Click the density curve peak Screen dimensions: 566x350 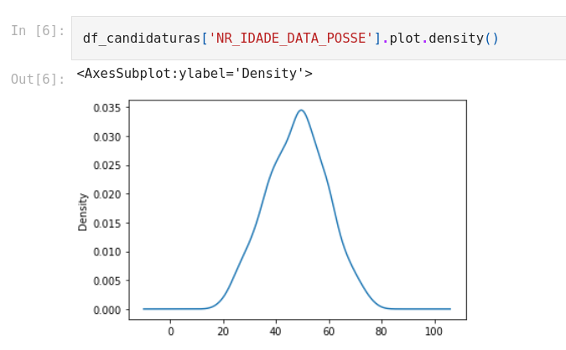(301, 111)
